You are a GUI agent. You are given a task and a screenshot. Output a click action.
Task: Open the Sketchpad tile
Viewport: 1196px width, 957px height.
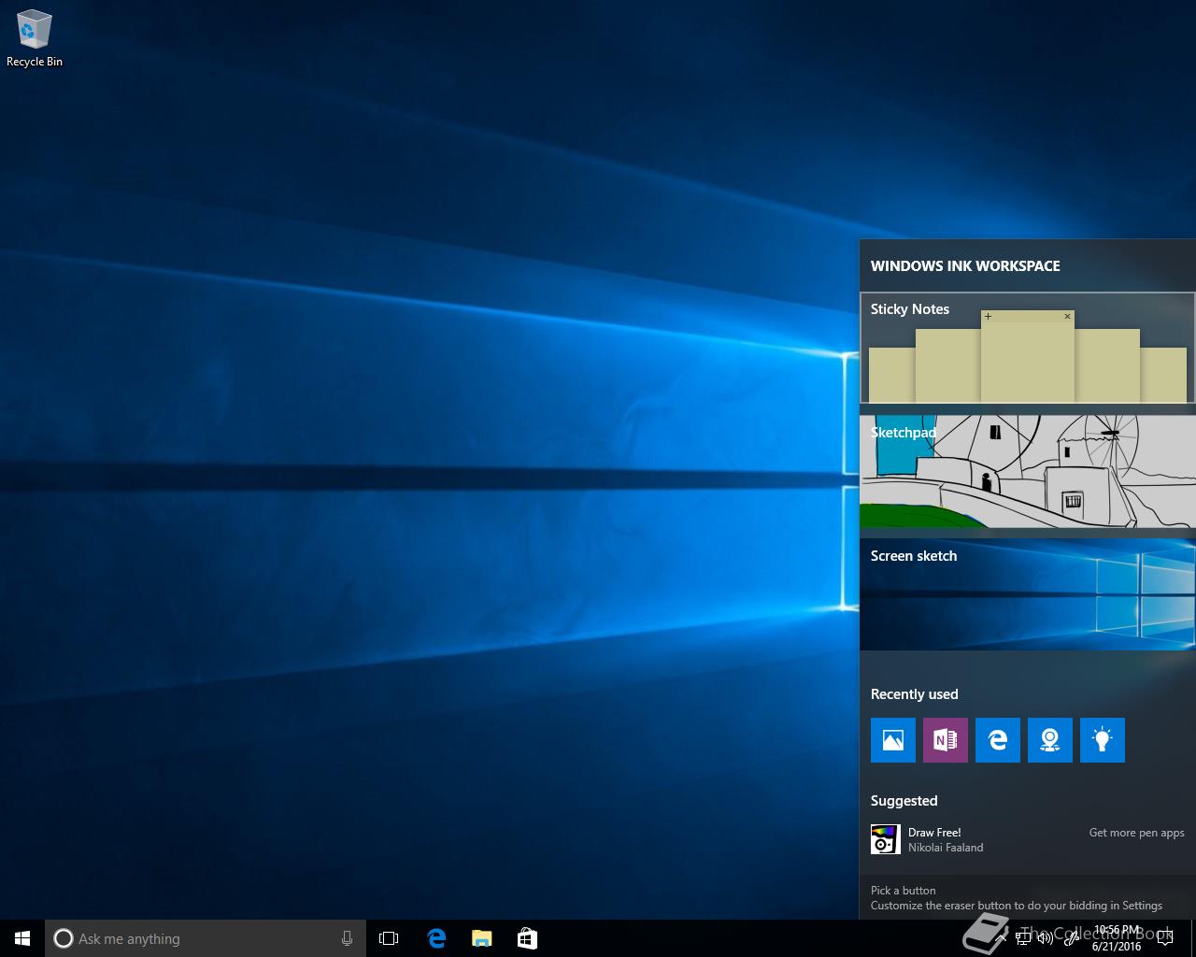[1027, 471]
